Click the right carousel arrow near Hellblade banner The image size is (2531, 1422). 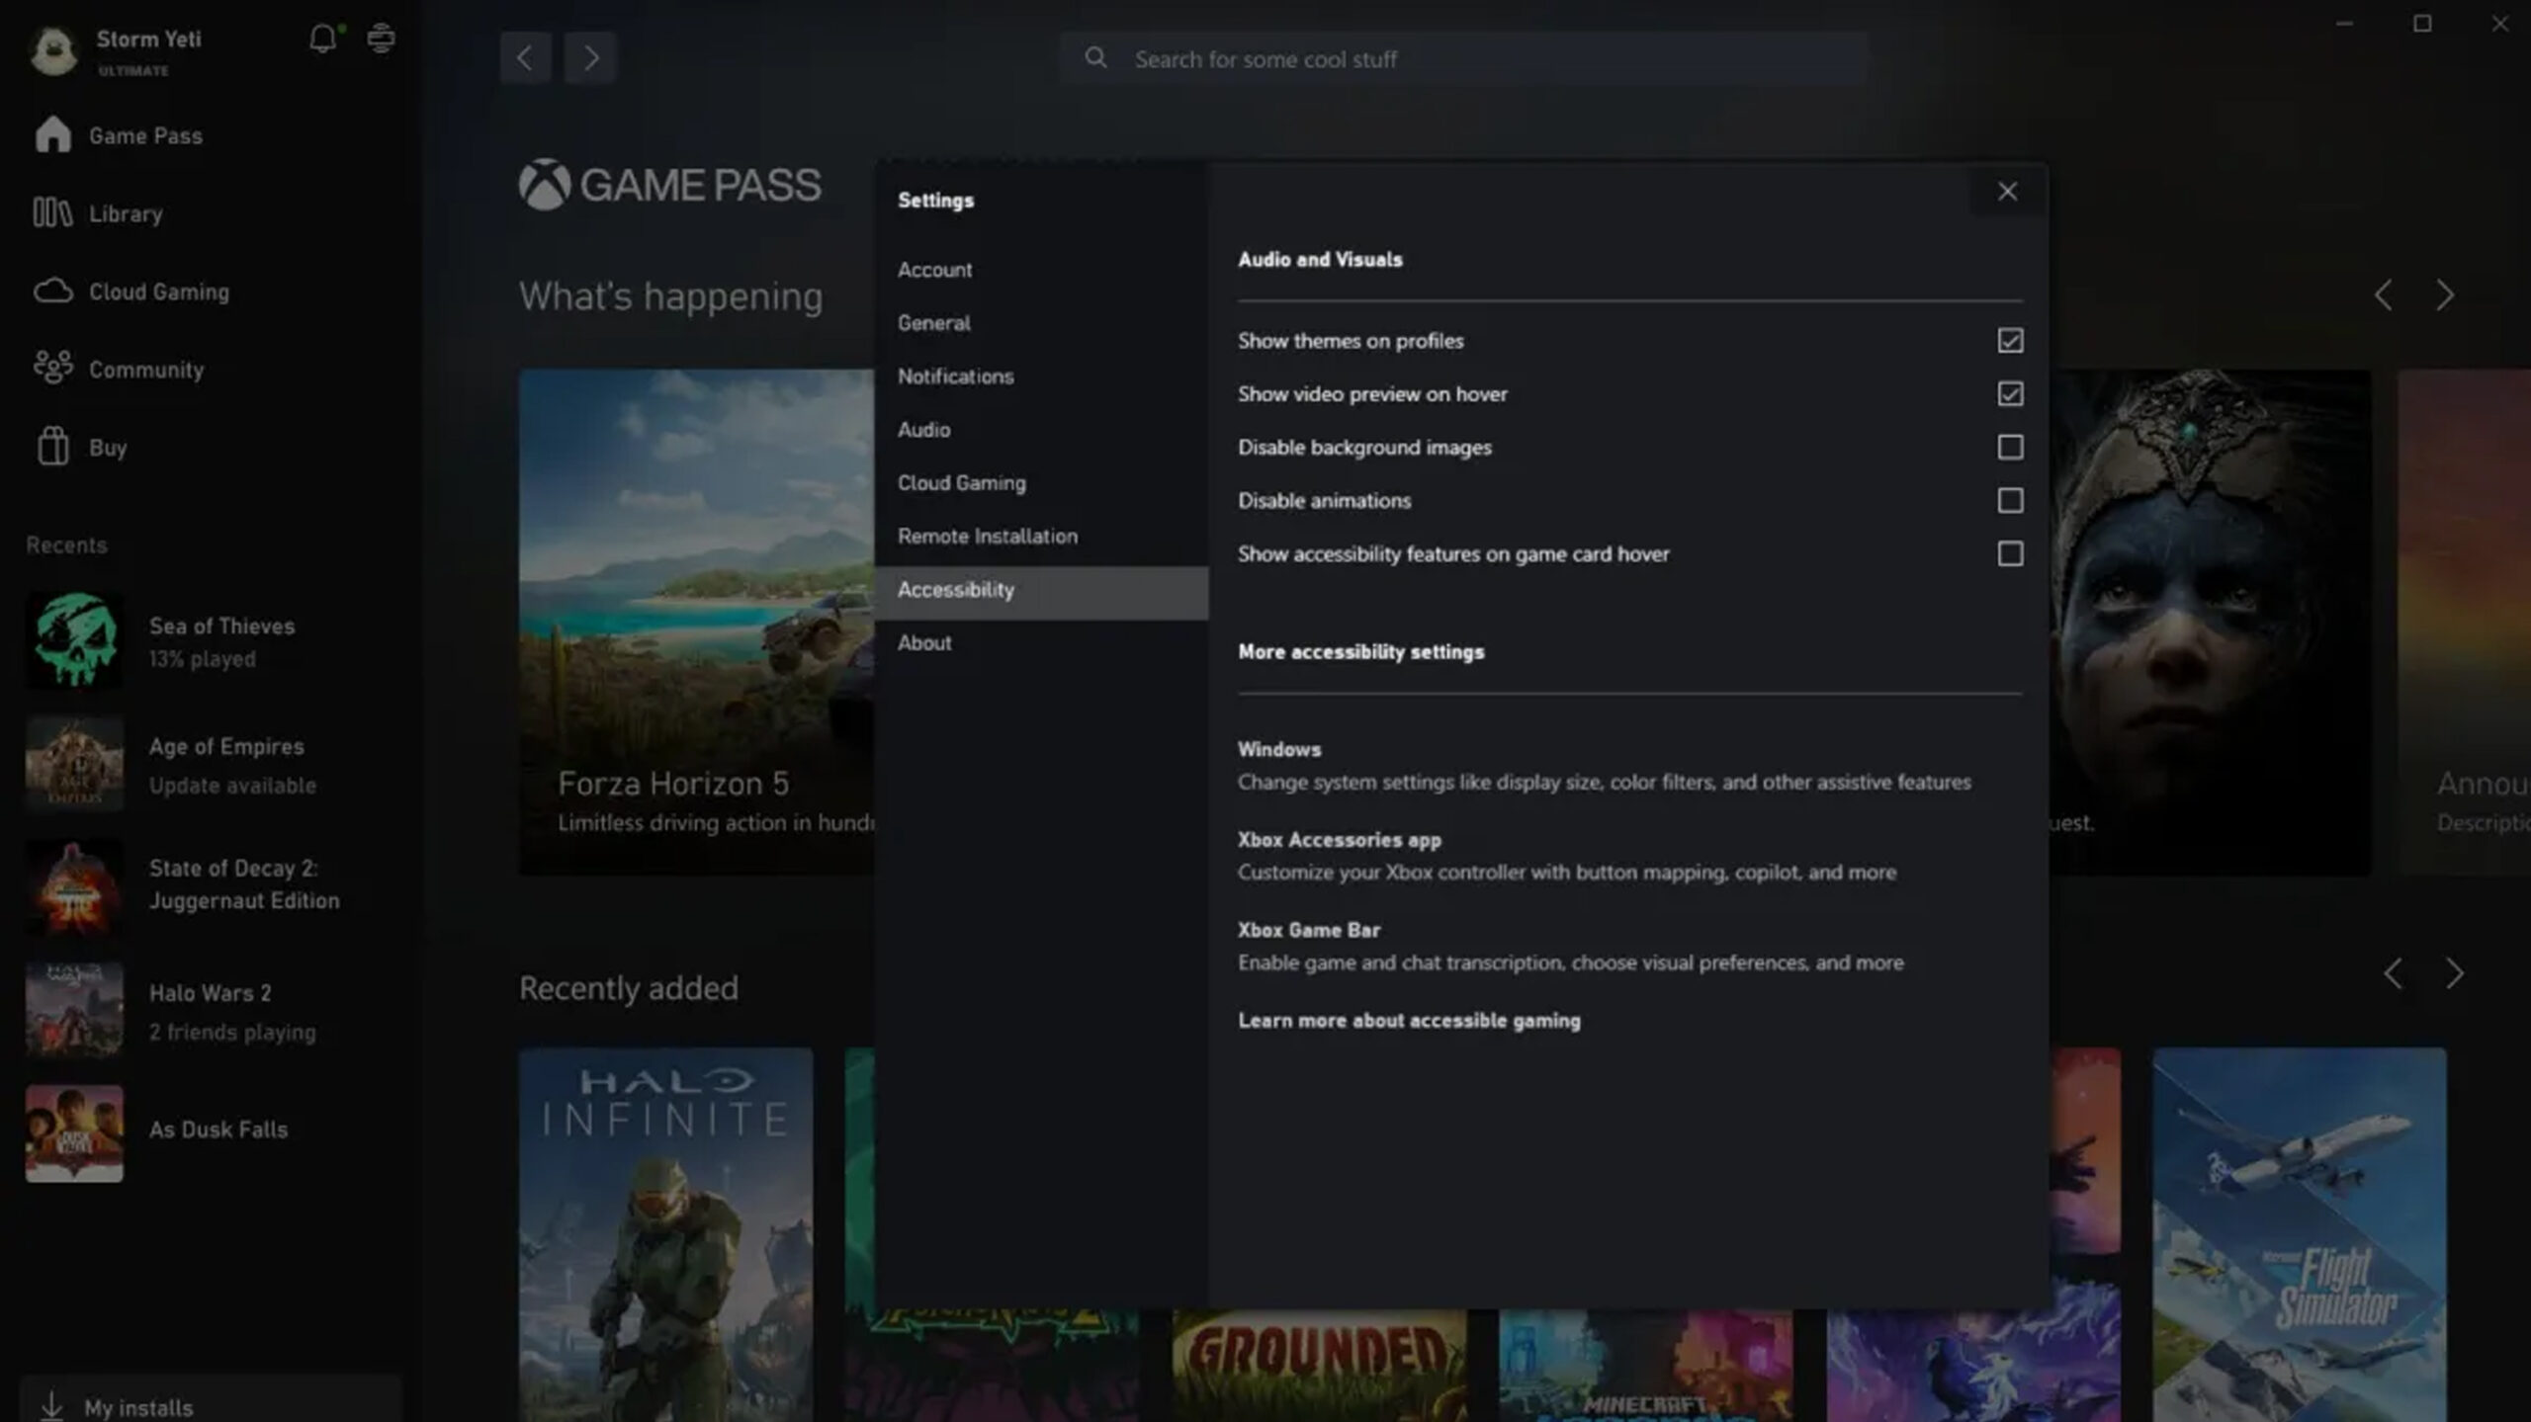point(2446,294)
